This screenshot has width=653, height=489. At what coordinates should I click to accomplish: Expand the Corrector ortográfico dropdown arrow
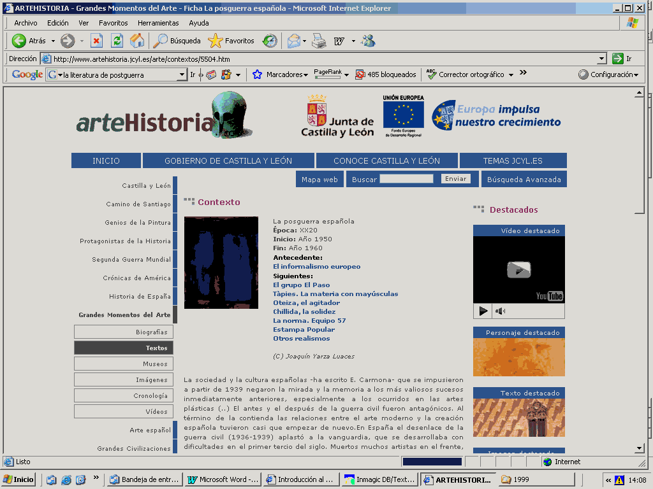point(511,75)
